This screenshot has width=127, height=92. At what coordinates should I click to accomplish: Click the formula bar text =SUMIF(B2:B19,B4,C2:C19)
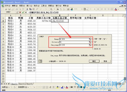pos(43,12)
